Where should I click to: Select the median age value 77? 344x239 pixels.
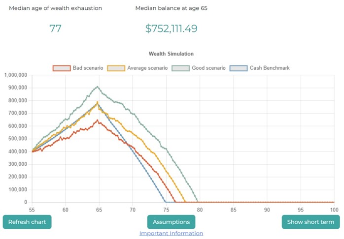click(x=55, y=29)
